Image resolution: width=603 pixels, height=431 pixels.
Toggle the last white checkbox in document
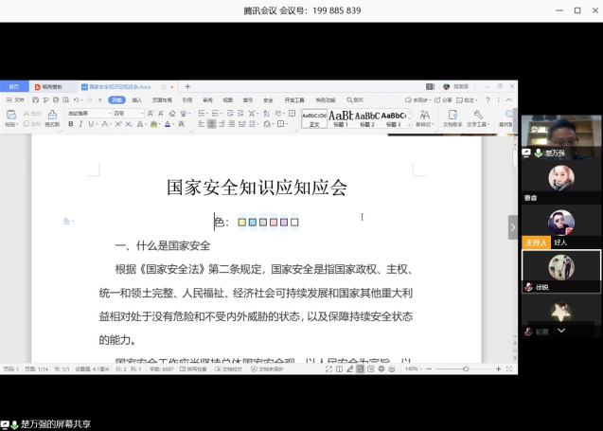tap(294, 223)
